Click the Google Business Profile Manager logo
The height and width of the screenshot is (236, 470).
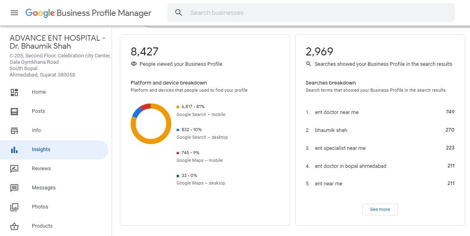click(x=88, y=13)
